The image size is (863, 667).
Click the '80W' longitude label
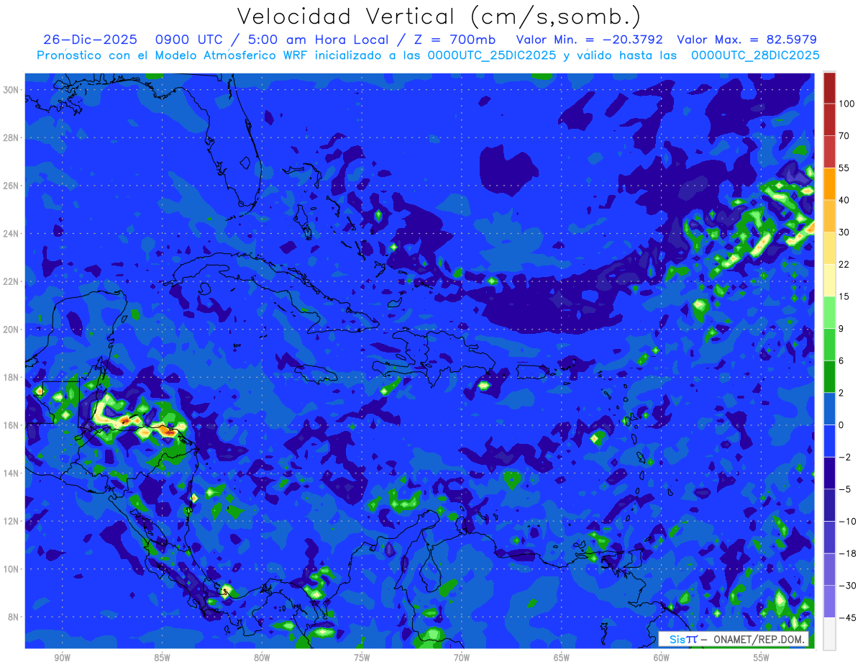(262, 658)
